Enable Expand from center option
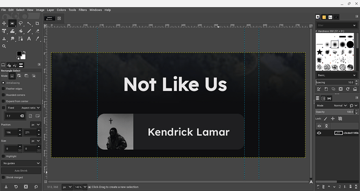Viewport: 360px width, 191px height. [x=3, y=101]
